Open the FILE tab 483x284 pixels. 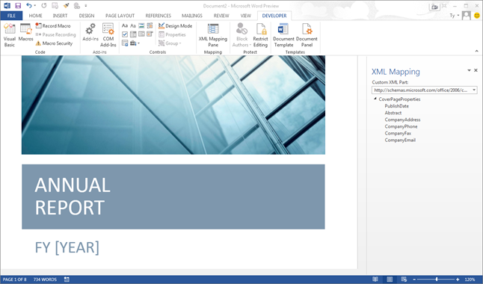pyautogui.click(x=11, y=16)
